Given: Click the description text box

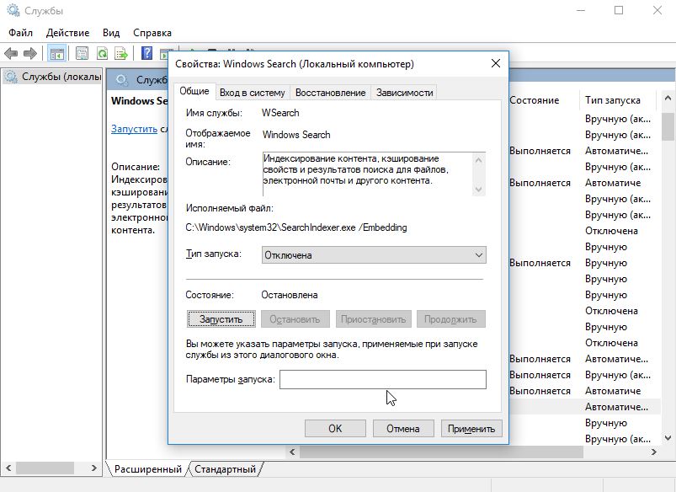Looking at the screenshot, I should pyautogui.click(x=374, y=174).
